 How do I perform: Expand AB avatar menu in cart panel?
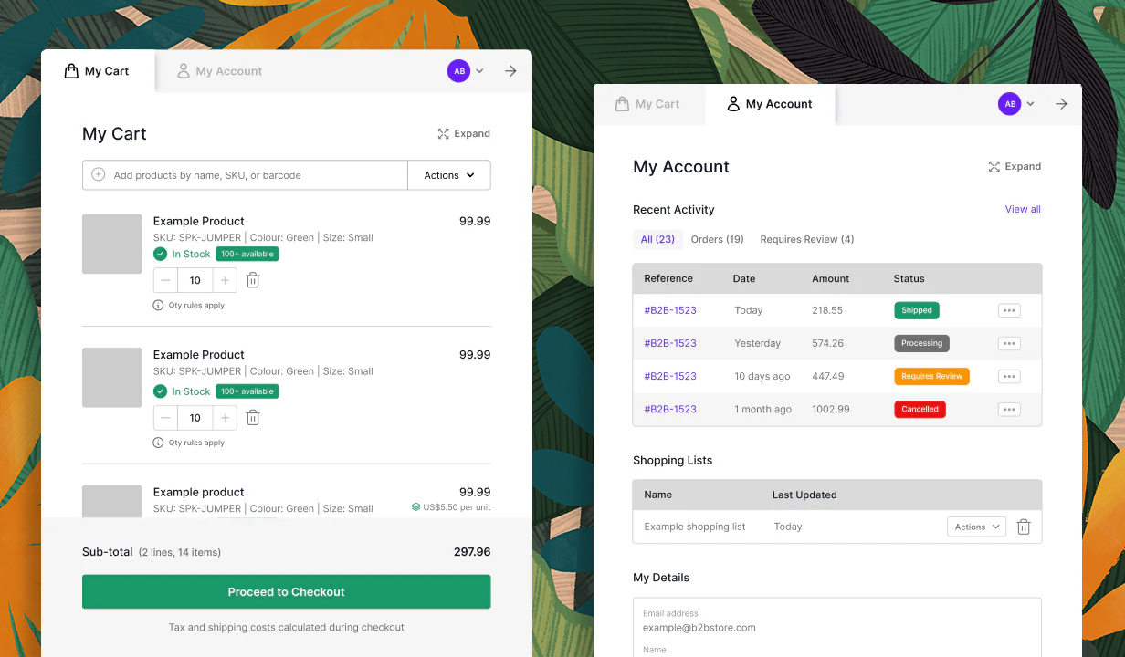pyautogui.click(x=466, y=71)
